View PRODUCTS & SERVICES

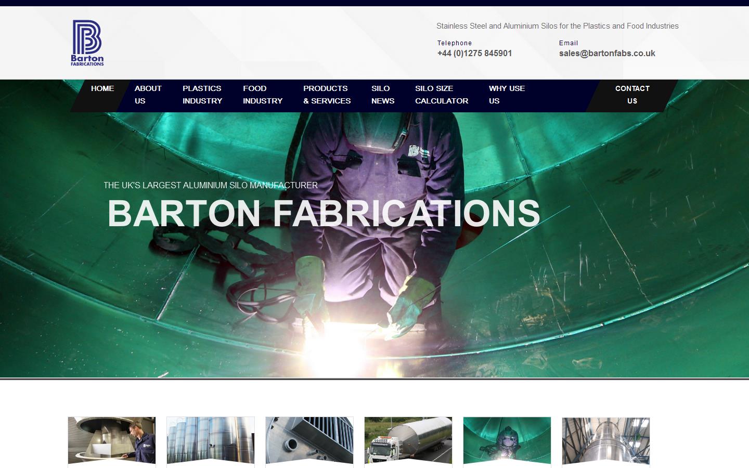326,95
